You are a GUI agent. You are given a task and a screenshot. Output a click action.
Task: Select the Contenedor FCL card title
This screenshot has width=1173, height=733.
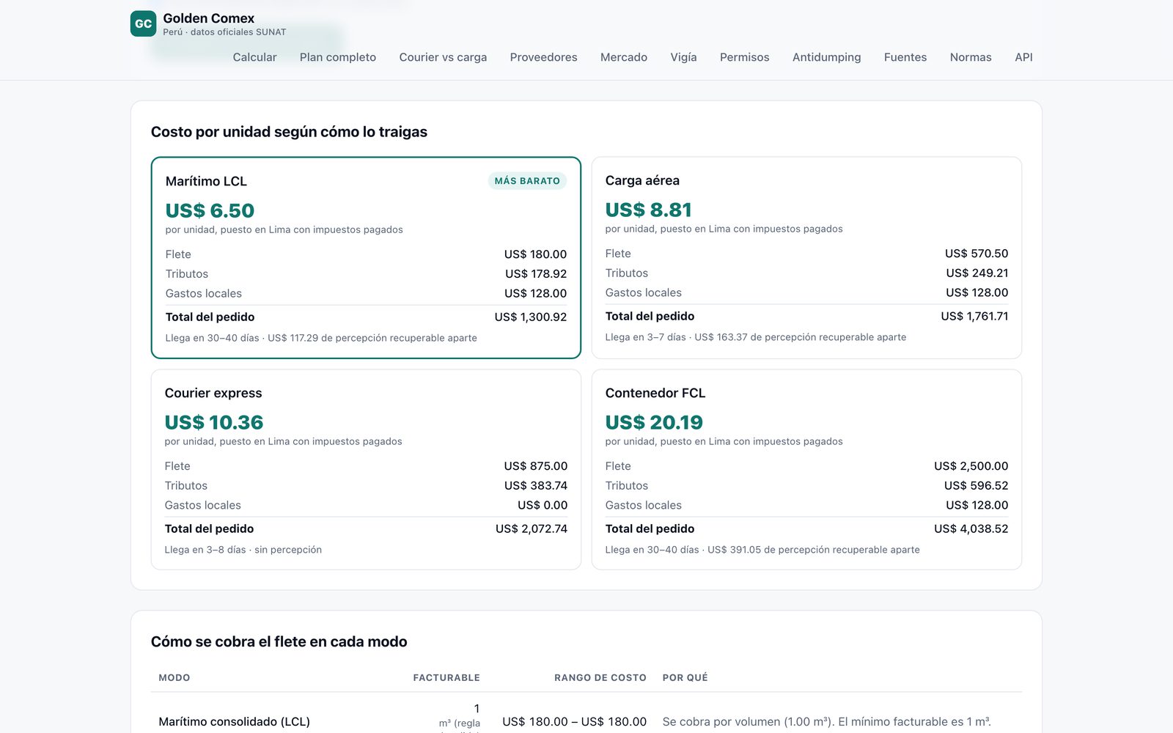tap(655, 393)
